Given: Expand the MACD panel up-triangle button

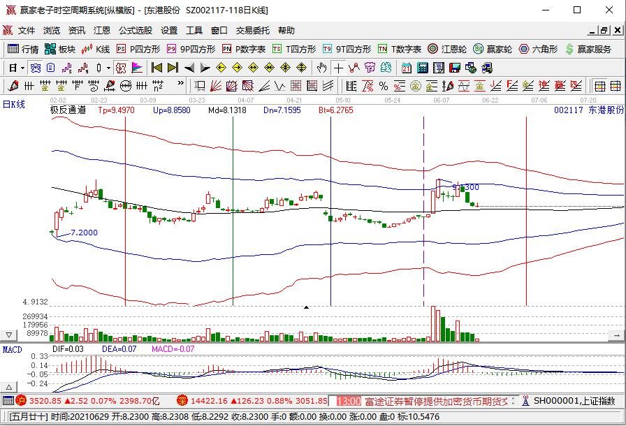Looking at the screenshot, I should click(9, 387).
